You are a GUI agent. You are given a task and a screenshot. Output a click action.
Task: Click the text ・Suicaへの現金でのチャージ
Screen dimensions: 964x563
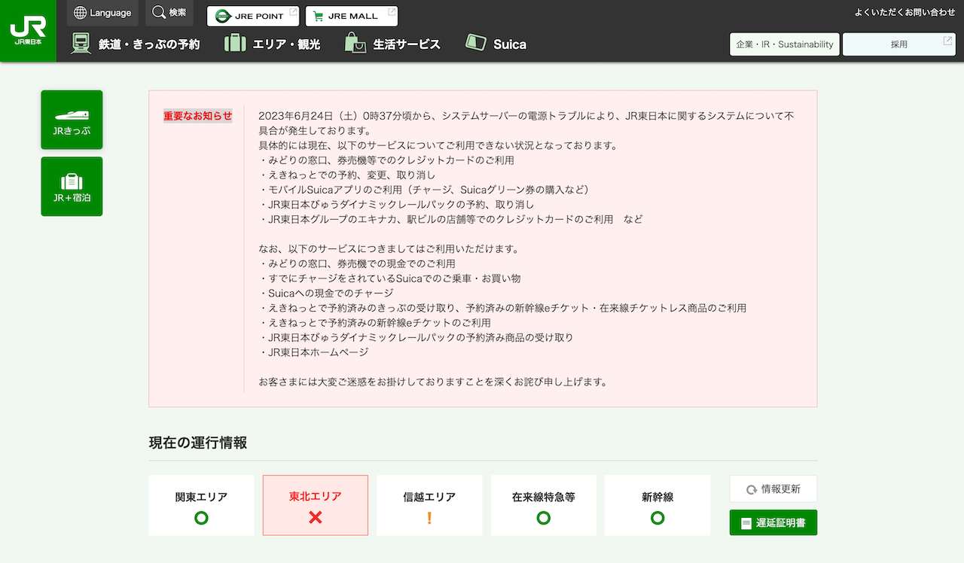click(x=326, y=293)
